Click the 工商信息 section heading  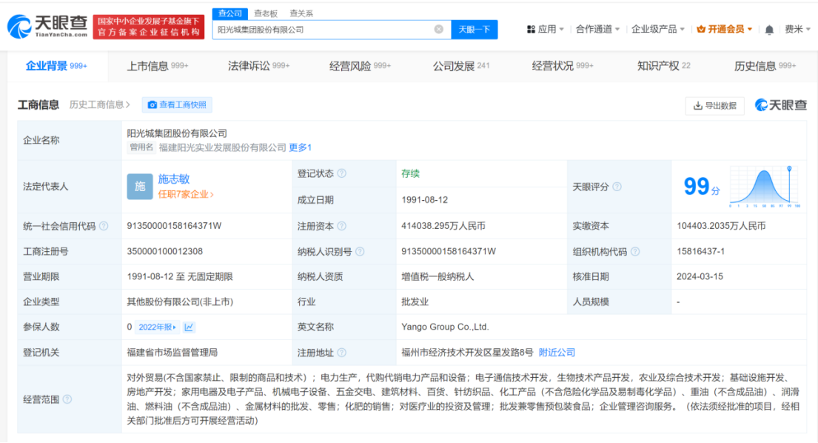coord(38,105)
